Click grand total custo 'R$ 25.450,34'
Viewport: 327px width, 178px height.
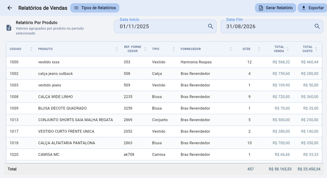pos(309,169)
